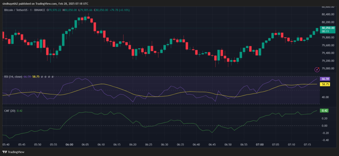This screenshot has height=156, width=339.
Task: Click the RSI (14, close) indicator label
Action: pyautogui.click(x=13, y=77)
